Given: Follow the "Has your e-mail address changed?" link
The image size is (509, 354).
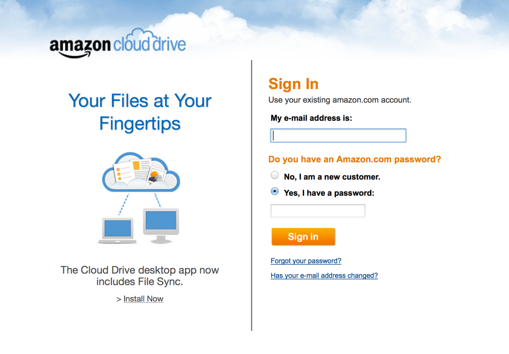Looking at the screenshot, I should [324, 276].
